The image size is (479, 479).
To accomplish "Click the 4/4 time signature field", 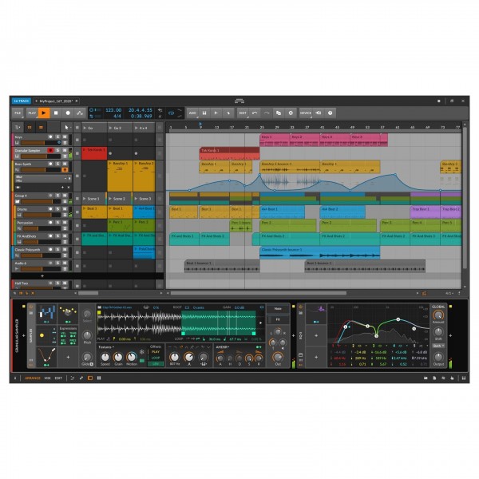I will pyautogui.click(x=117, y=117).
